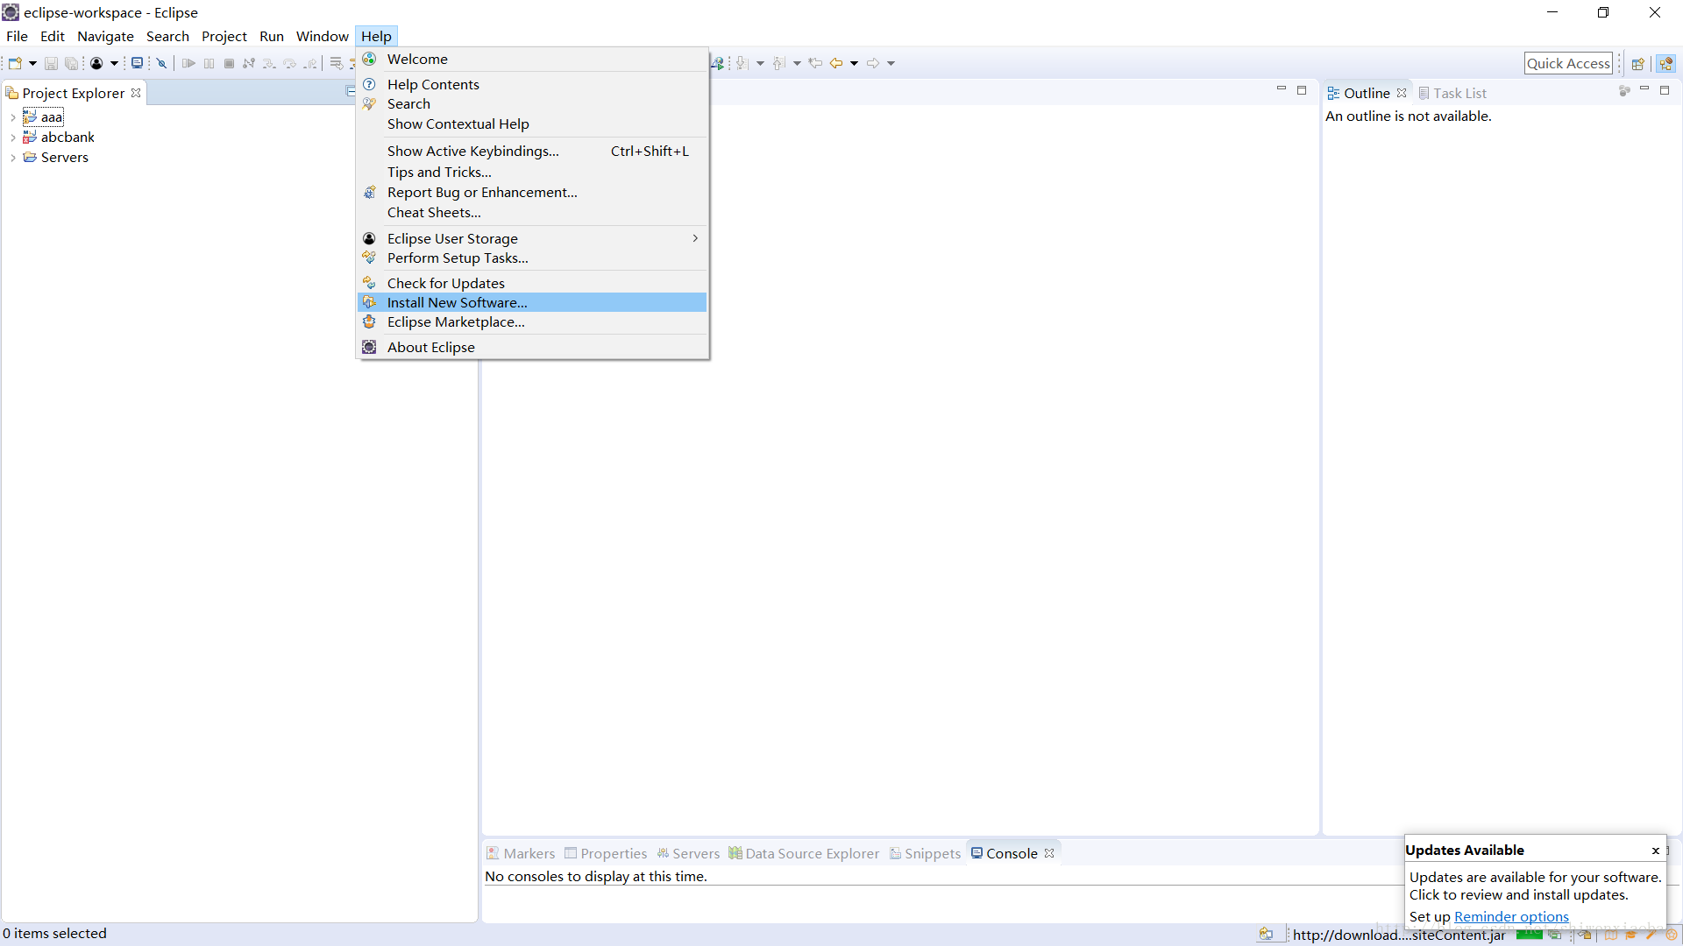
Task: Choose About Eclipse menu entry
Action: 532,347
